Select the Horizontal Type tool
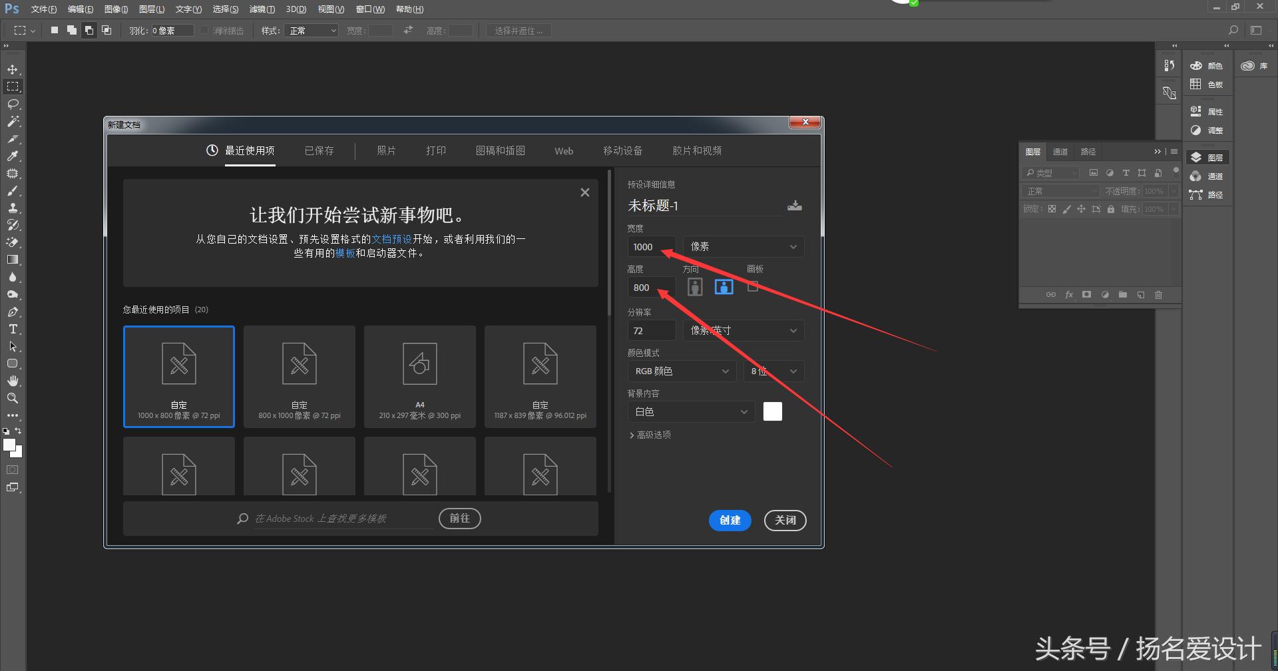The width and height of the screenshot is (1278, 671). pyautogui.click(x=13, y=328)
